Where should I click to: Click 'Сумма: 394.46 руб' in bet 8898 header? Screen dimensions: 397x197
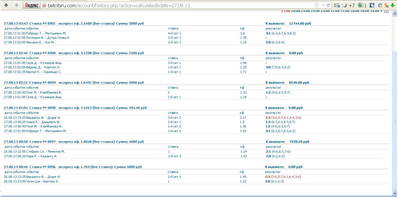131,108
